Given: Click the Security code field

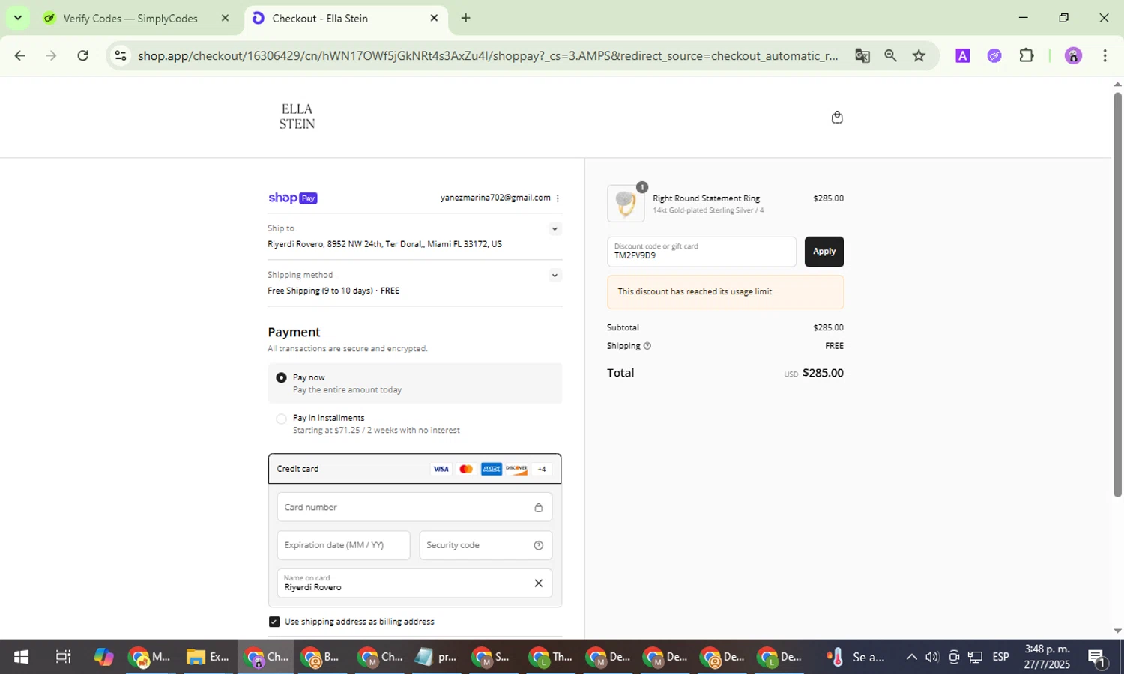Looking at the screenshot, I should [x=486, y=545].
